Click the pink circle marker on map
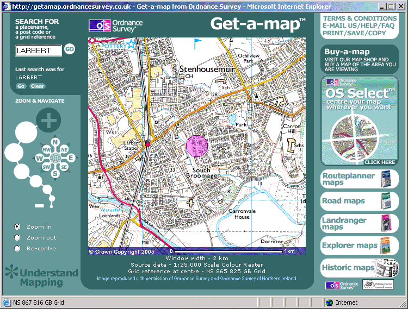 click(197, 146)
